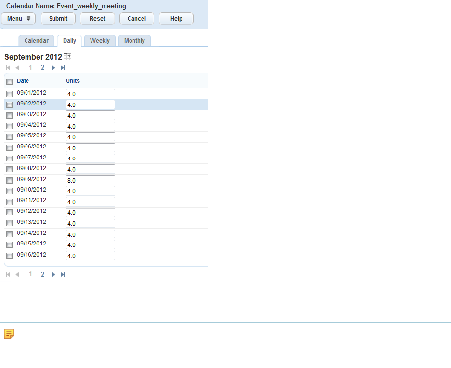451x368 pixels.
Task: Click the Reset button
Action: pos(97,19)
